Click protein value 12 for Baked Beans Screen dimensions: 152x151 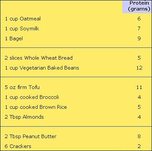(139, 68)
